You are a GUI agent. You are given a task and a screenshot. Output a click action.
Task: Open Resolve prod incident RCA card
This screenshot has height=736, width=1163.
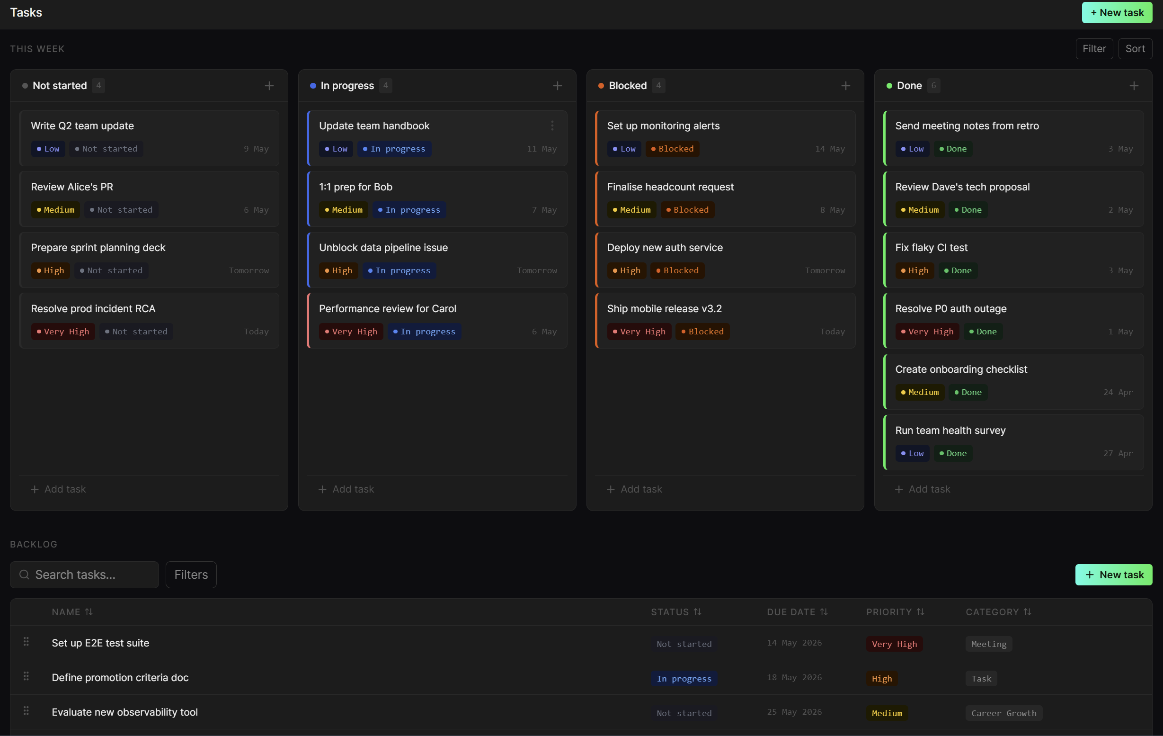coord(149,321)
